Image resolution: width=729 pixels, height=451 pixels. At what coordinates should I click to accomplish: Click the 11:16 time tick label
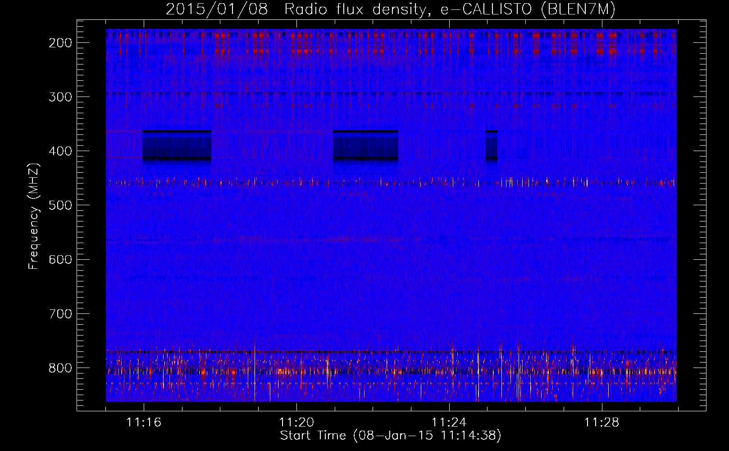pos(144,423)
